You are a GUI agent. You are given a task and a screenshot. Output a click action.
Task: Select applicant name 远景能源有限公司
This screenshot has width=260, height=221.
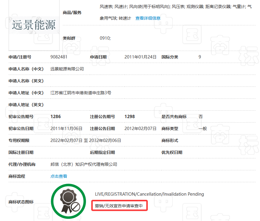pyautogui.click(x=67, y=69)
